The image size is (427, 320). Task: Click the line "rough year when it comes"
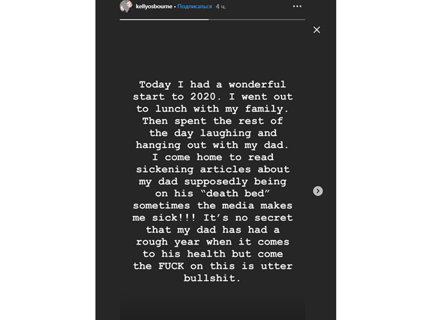(x=212, y=242)
